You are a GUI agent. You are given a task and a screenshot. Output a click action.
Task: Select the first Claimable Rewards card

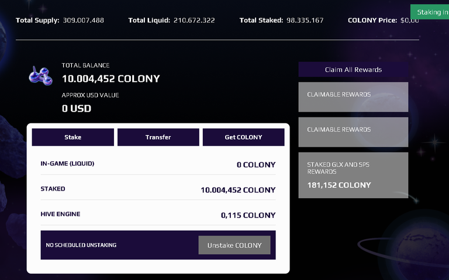[353, 97]
